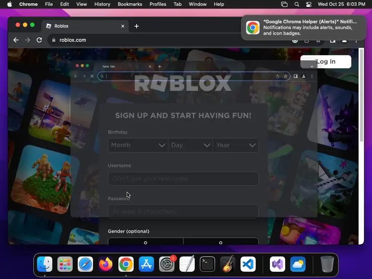Screen dimensions: 372x279
Task: Click share icon in New Tab address bar
Action: (x=277, y=76)
